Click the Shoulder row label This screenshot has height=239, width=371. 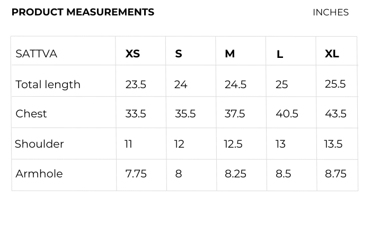(39, 144)
